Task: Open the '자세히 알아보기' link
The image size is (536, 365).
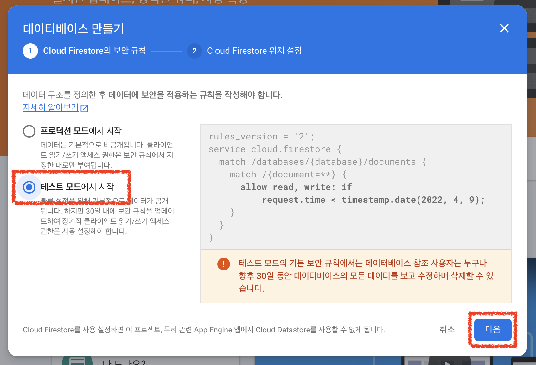Action: click(x=51, y=108)
